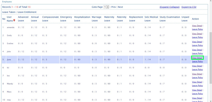
Task: Open Leave Policy for Eveline
Action: pyautogui.click(x=197, y=45)
